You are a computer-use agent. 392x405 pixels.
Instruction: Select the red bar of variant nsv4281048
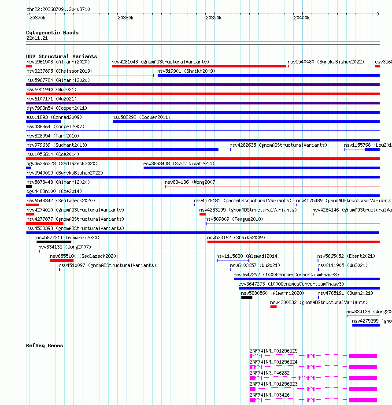pos(199,66)
